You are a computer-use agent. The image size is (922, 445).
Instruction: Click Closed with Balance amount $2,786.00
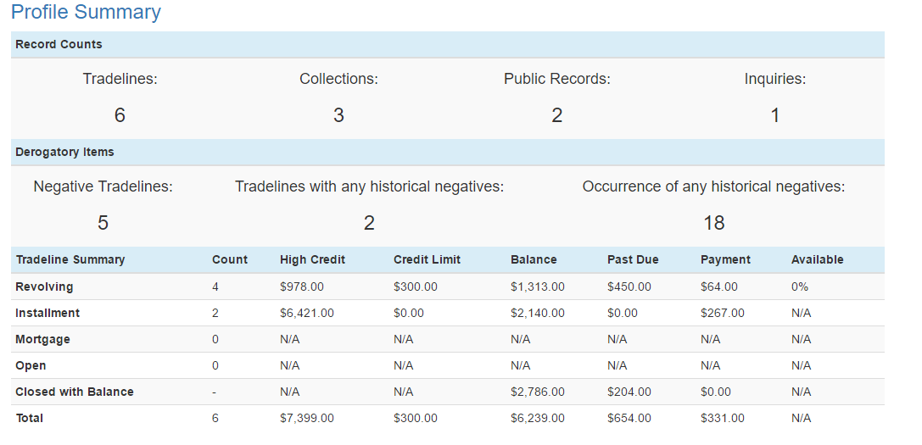click(x=538, y=392)
